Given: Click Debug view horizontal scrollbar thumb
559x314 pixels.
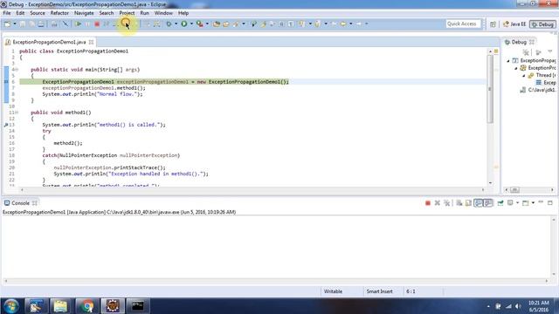Looking at the screenshot, I should pyautogui.click(x=514, y=190).
